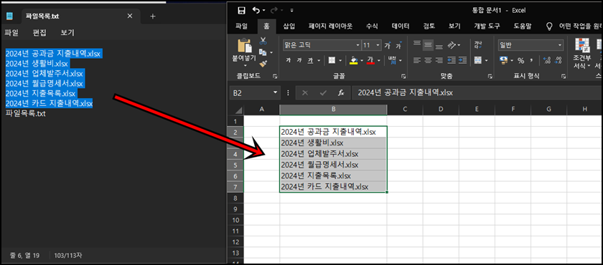Open the 표시 형식 dialog launcher

(x=564, y=77)
